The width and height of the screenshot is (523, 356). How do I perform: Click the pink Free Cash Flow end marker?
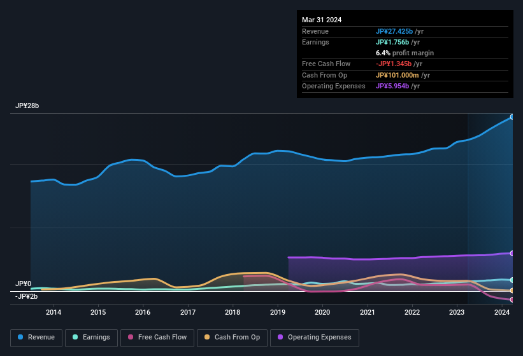(x=512, y=299)
